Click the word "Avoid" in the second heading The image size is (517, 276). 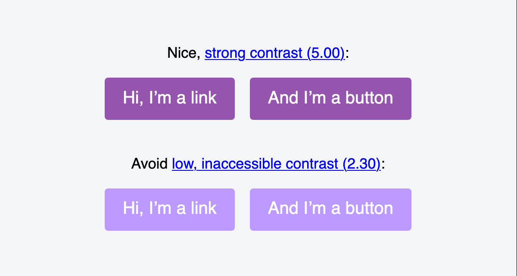(149, 164)
